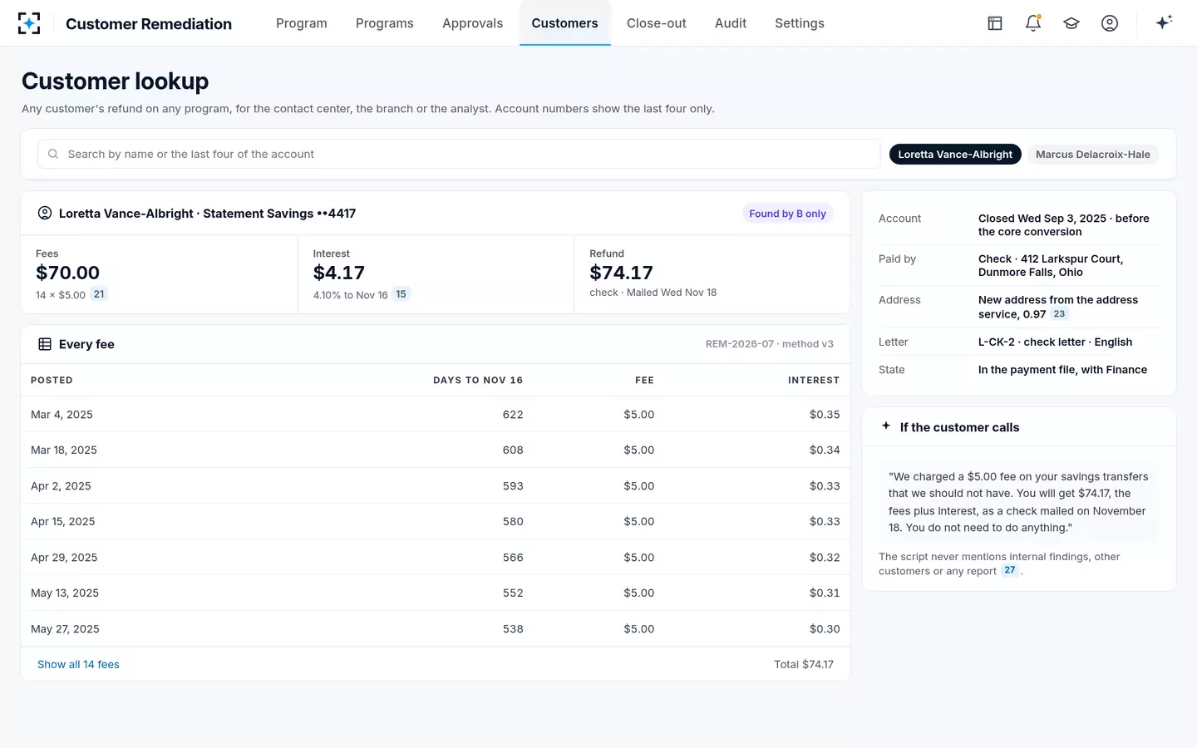Open reference badge 23 in Address row
This screenshot has height=748, width=1197.
1059,314
